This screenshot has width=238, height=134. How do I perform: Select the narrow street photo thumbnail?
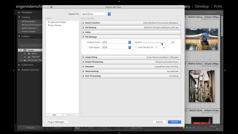[202, 86]
